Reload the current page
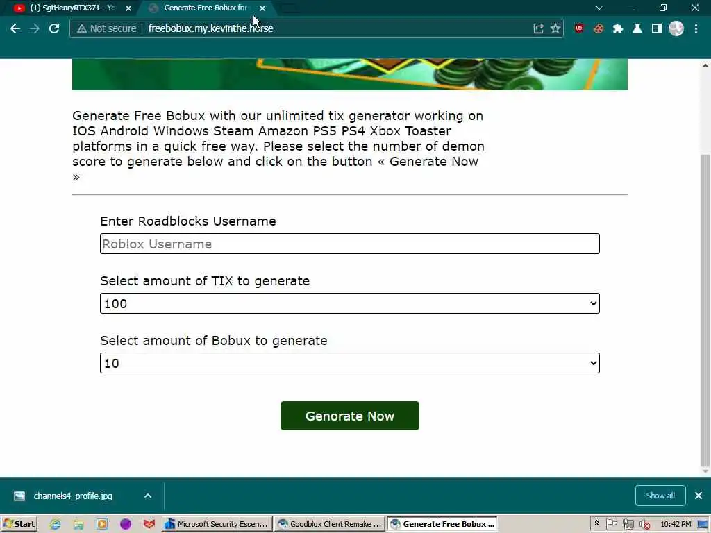 [54, 28]
